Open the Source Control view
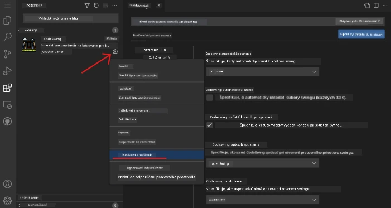Screen dimensions: 391x208 point(7,54)
